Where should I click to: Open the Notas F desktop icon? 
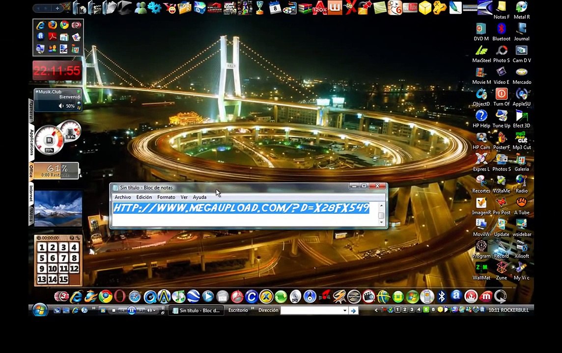(501, 10)
